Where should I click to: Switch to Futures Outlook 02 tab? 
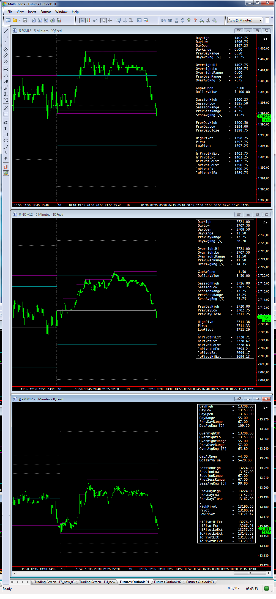168,582
